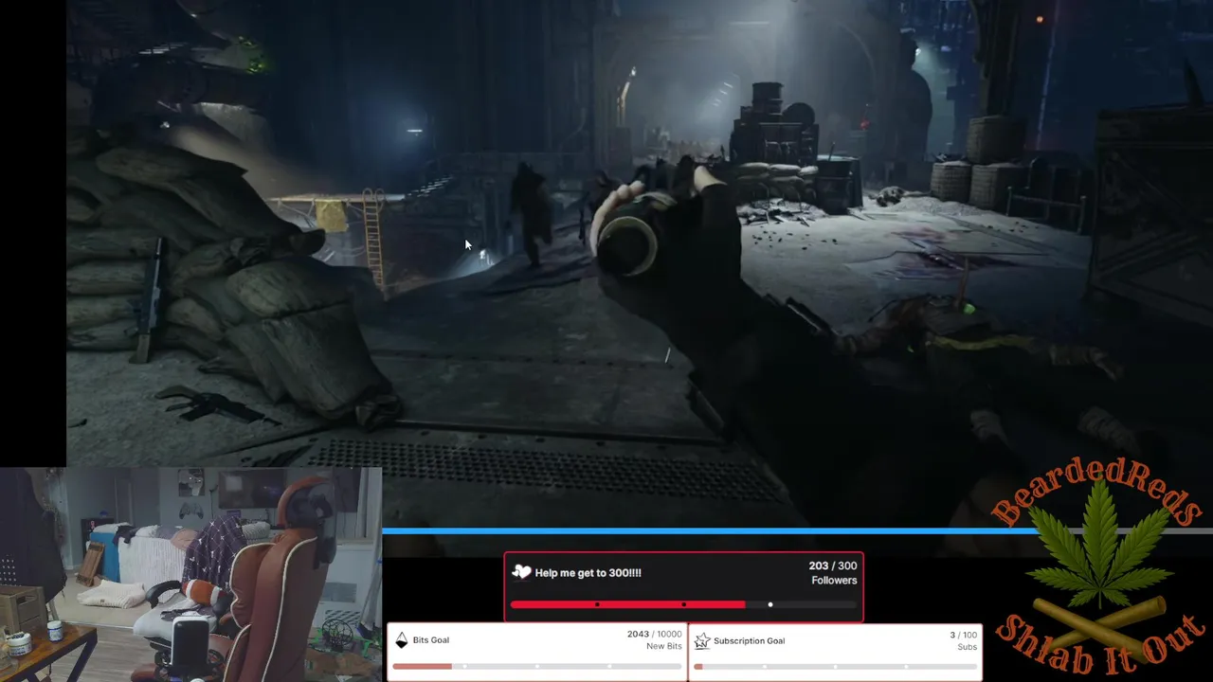The height and width of the screenshot is (682, 1213).
Task: Click the Bits Goal gem icon
Action: pos(401,640)
